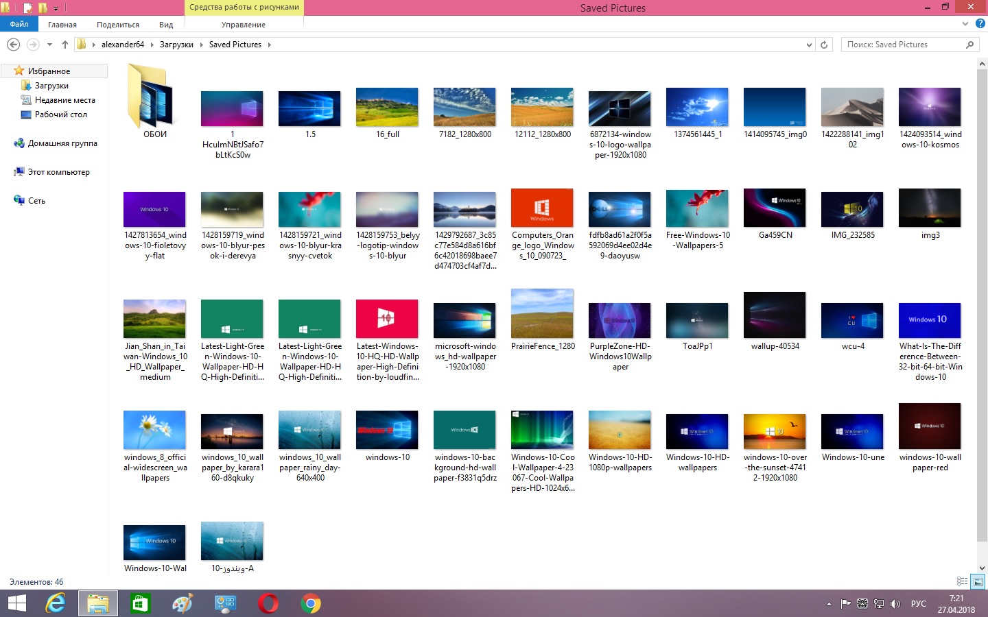
Task: Expand the ribbon with the chevron
Action: pyautogui.click(x=965, y=24)
